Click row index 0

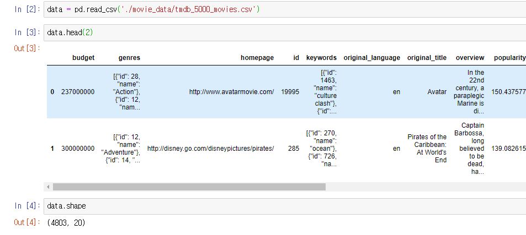[x=52, y=92]
